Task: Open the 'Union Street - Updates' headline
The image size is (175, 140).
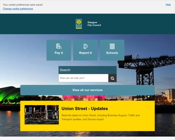Action: pos(85,109)
